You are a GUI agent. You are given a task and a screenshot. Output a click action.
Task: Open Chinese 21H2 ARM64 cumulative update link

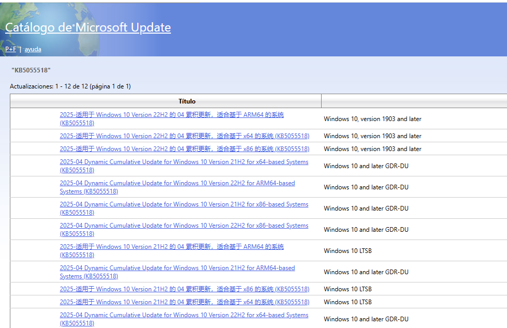click(172, 251)
